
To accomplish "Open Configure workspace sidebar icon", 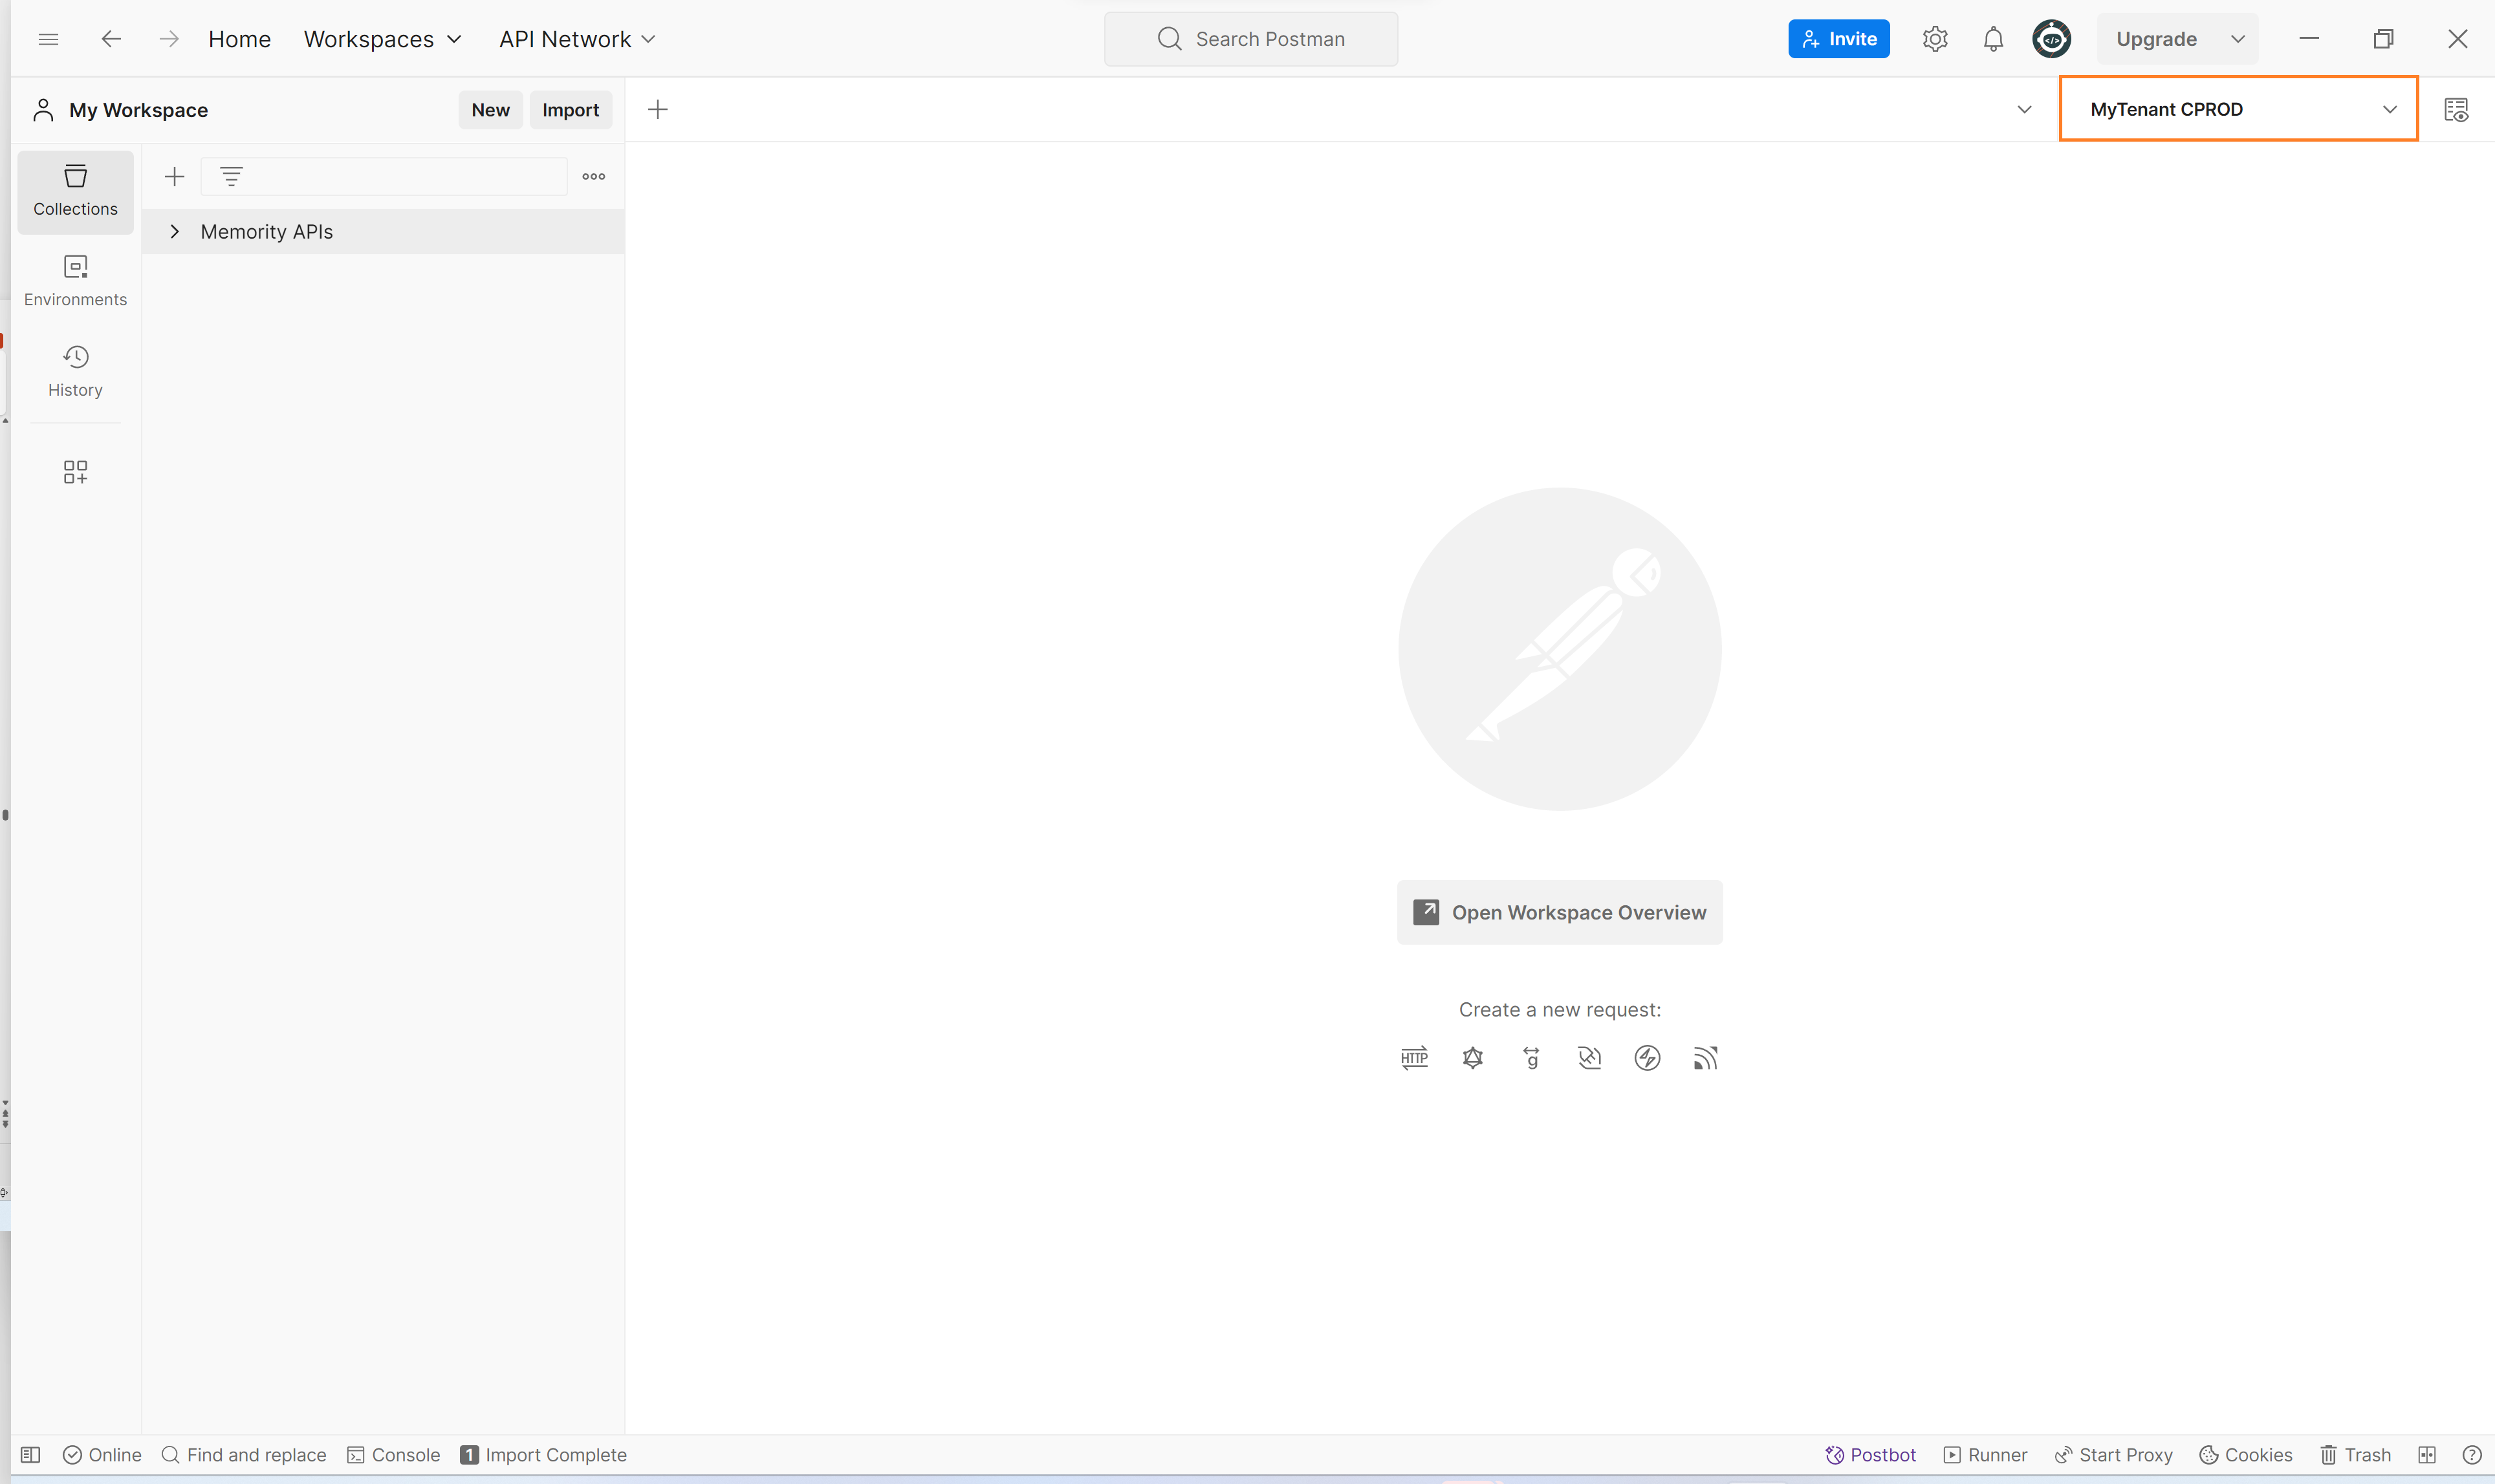I will (75, 472).
